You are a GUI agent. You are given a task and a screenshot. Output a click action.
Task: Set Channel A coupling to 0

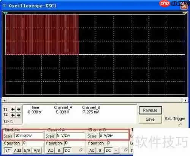(59, 150)
